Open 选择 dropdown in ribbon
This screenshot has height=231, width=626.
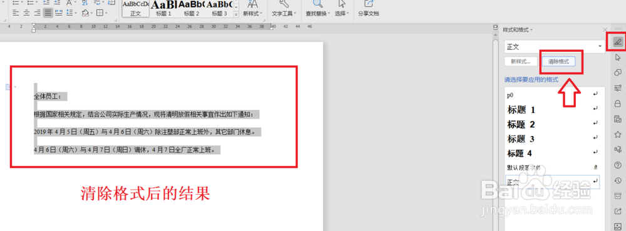pyautogui.click(x=342, y=9)
